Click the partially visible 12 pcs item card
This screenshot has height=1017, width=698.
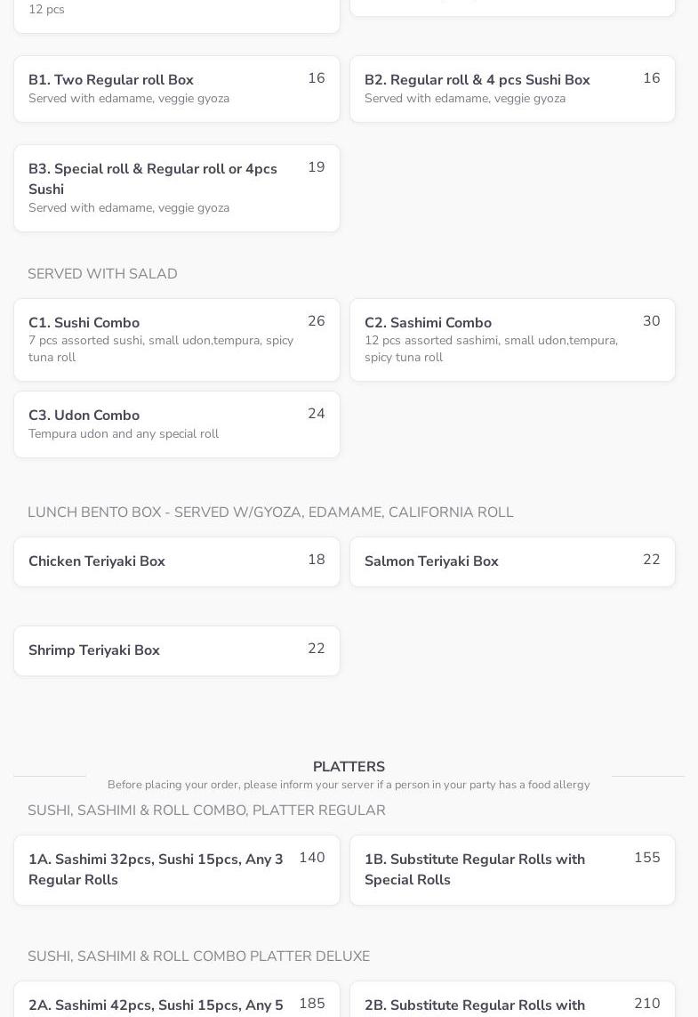pyautogui.click(x=176, y=14)
